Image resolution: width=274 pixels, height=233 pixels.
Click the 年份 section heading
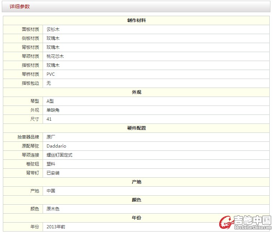click(136, 218)
